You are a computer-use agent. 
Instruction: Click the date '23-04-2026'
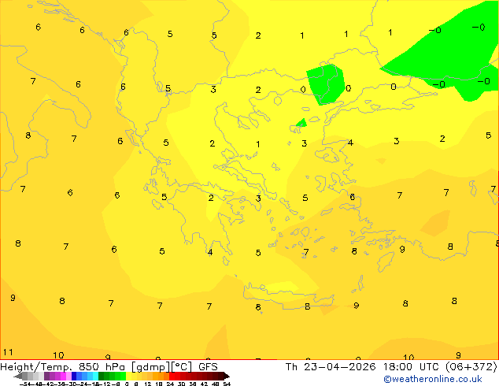click(x=339, y=367)
